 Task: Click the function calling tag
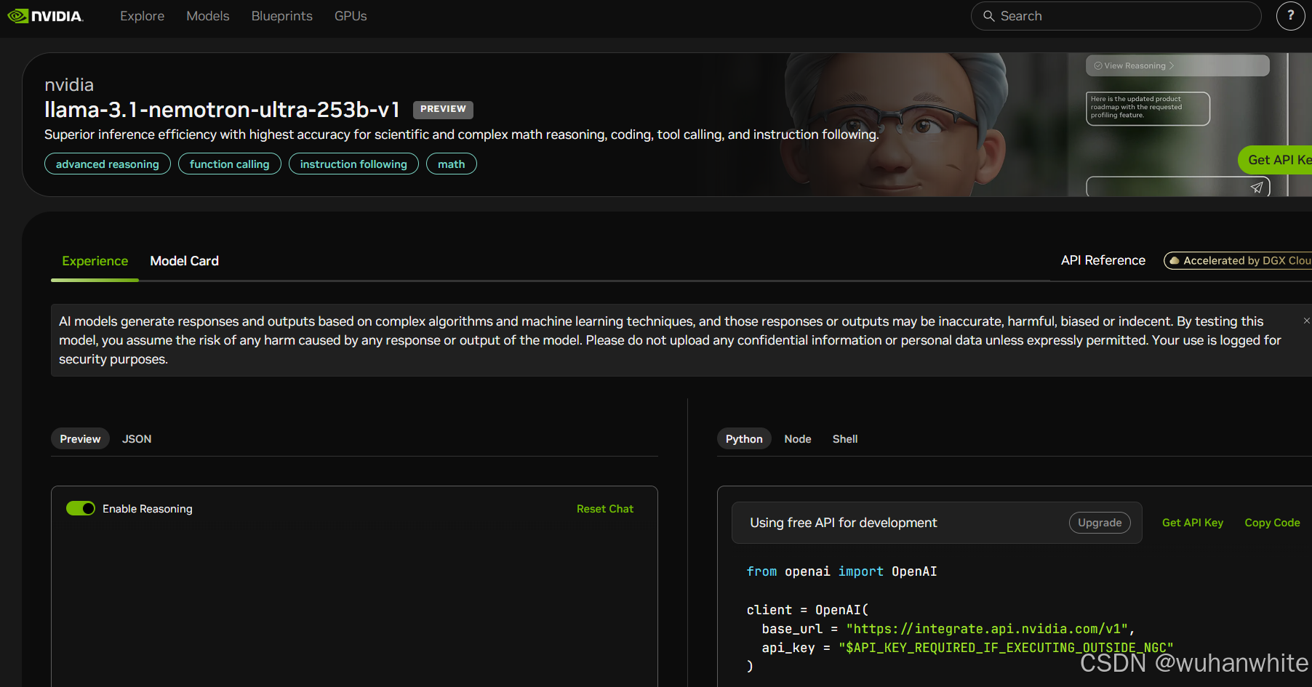[229, 164]
